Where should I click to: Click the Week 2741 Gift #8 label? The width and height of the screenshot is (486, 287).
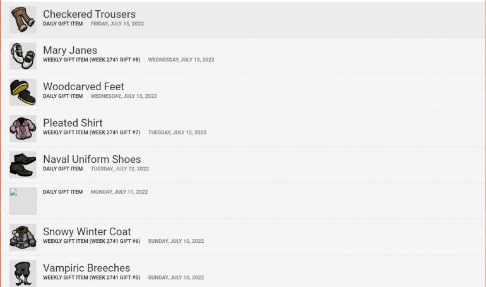coord(92,60)
